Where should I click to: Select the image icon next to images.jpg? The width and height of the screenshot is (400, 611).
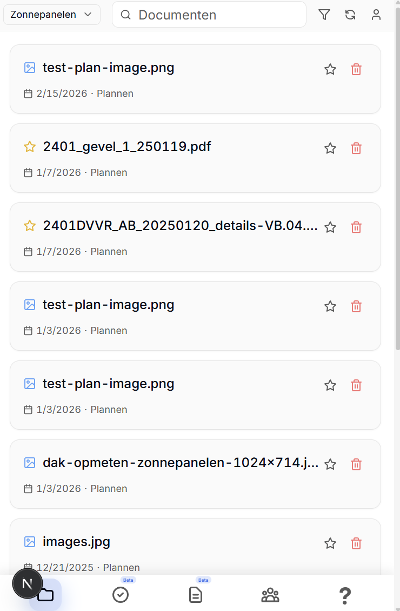(x=30, y=541)
